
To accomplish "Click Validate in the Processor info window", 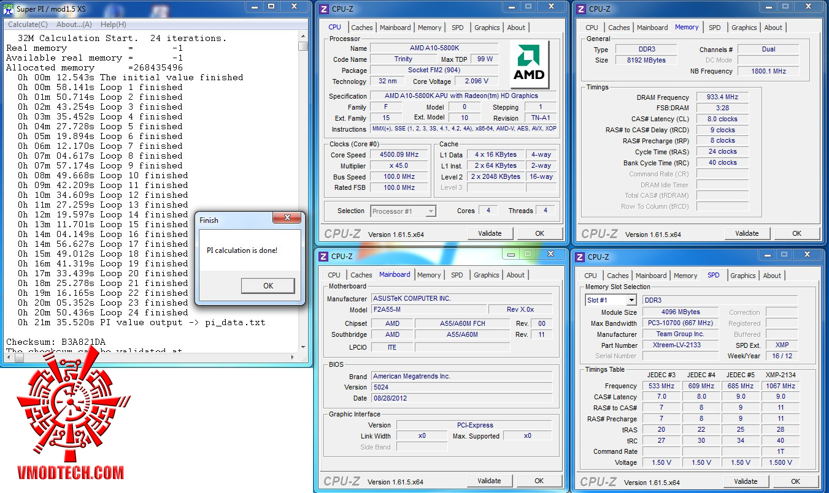I will click(490, 233).
